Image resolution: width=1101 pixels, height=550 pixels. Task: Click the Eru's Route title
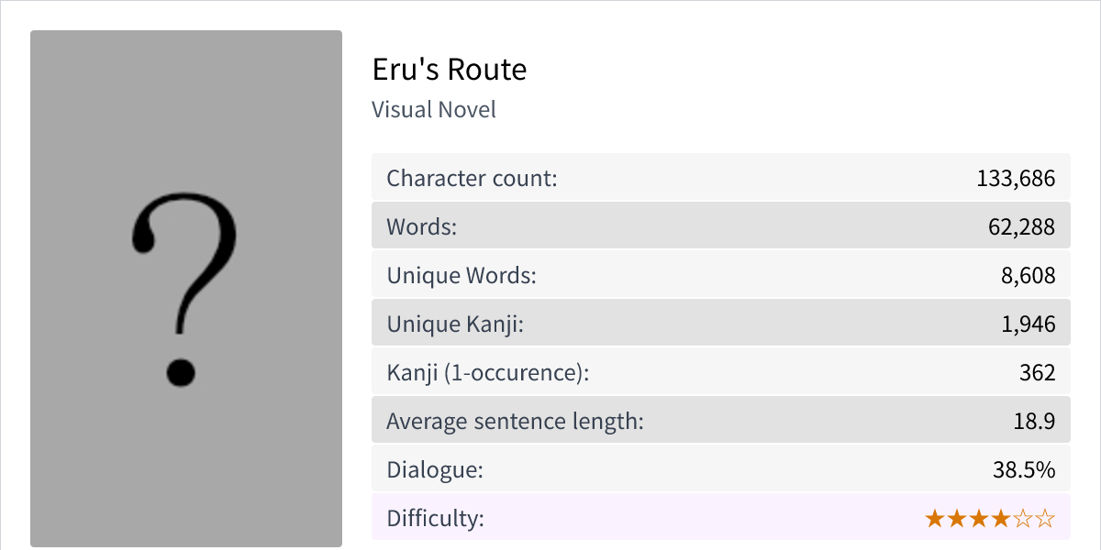point(450,70)
